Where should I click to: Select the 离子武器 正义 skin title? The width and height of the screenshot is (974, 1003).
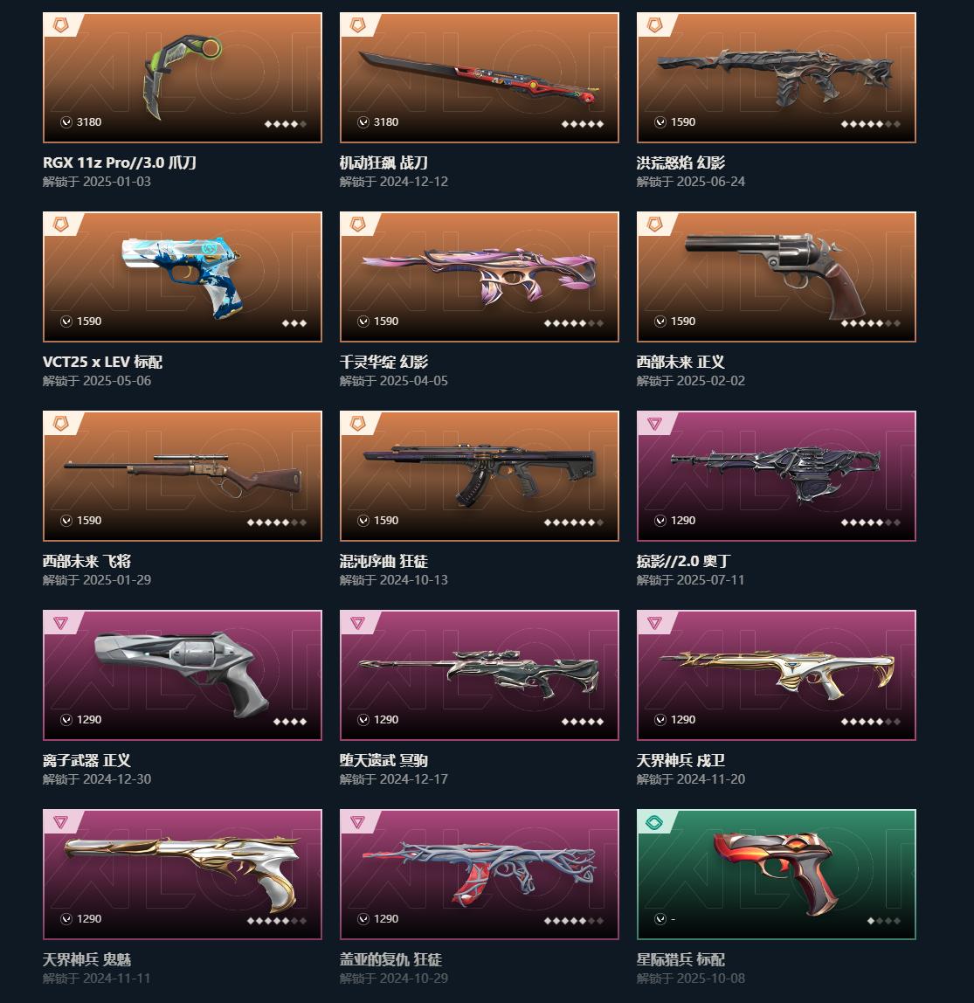pyautogui.click(x=87, y=760)
